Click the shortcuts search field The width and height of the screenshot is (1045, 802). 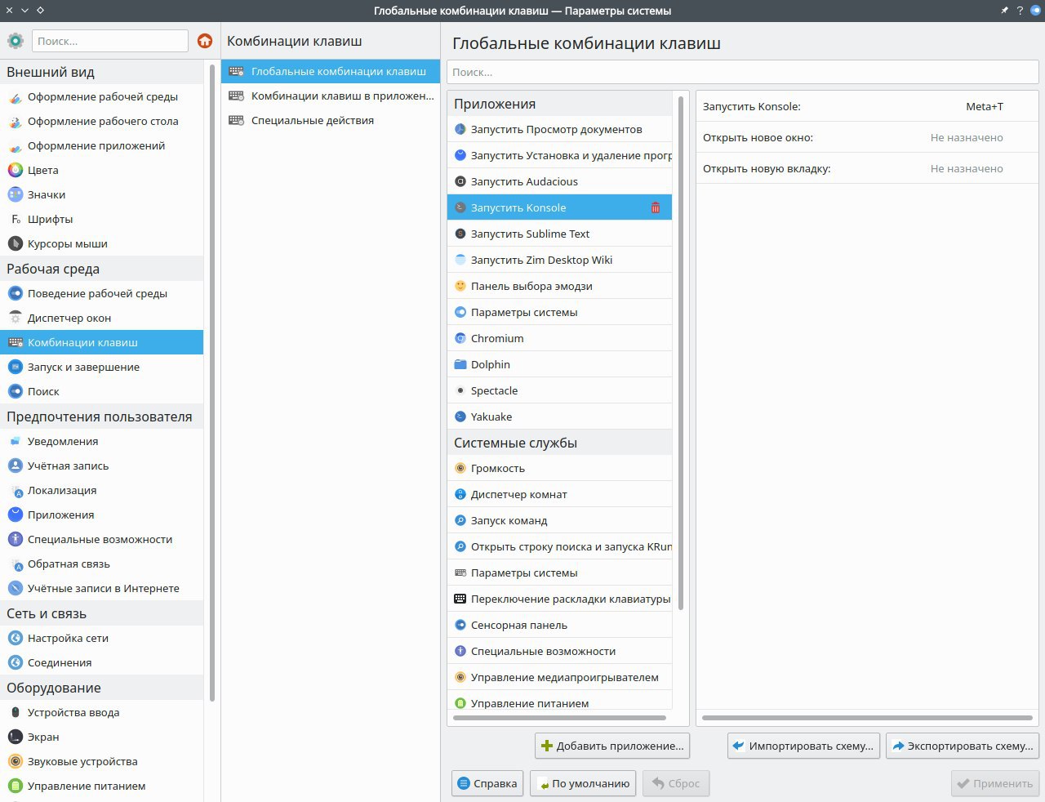pyautogui.click(x=743, y=72)
